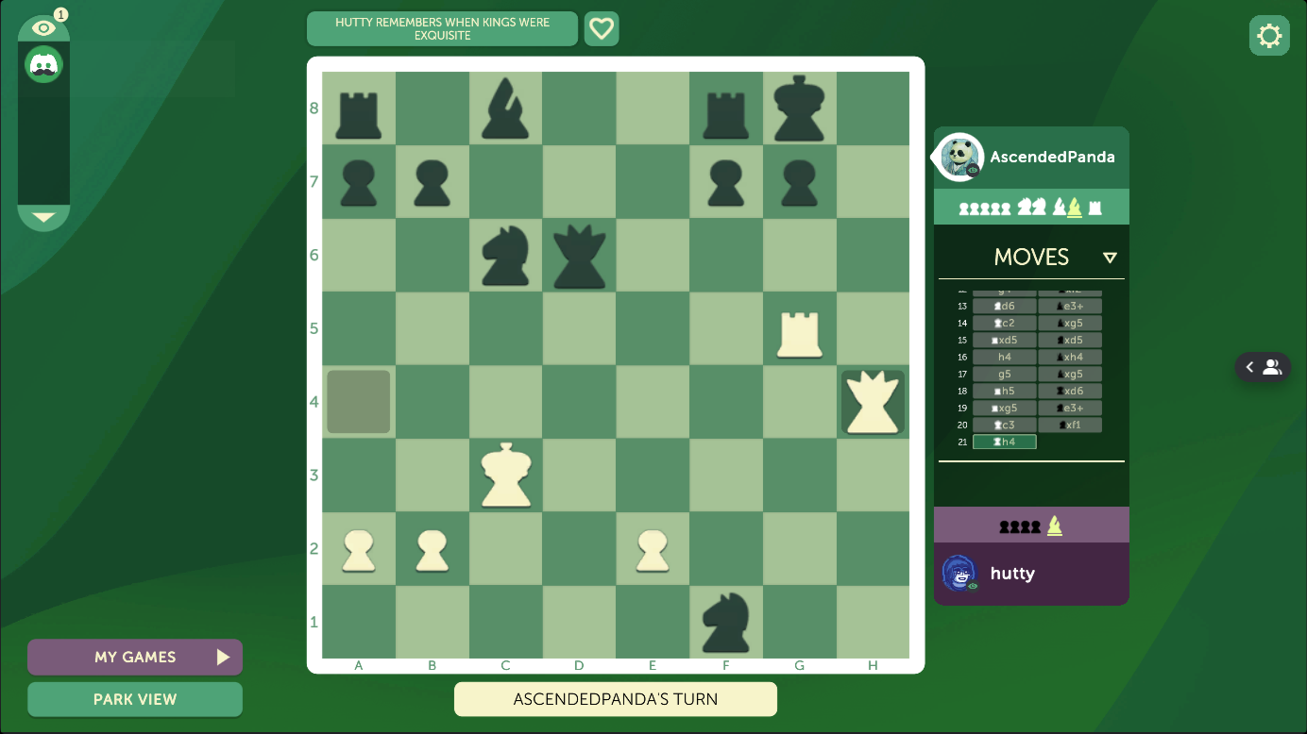Viewport: 1307px width, 734px height.
Task: Collapse the MOVES list triangle
Action: coord(1110,258)
